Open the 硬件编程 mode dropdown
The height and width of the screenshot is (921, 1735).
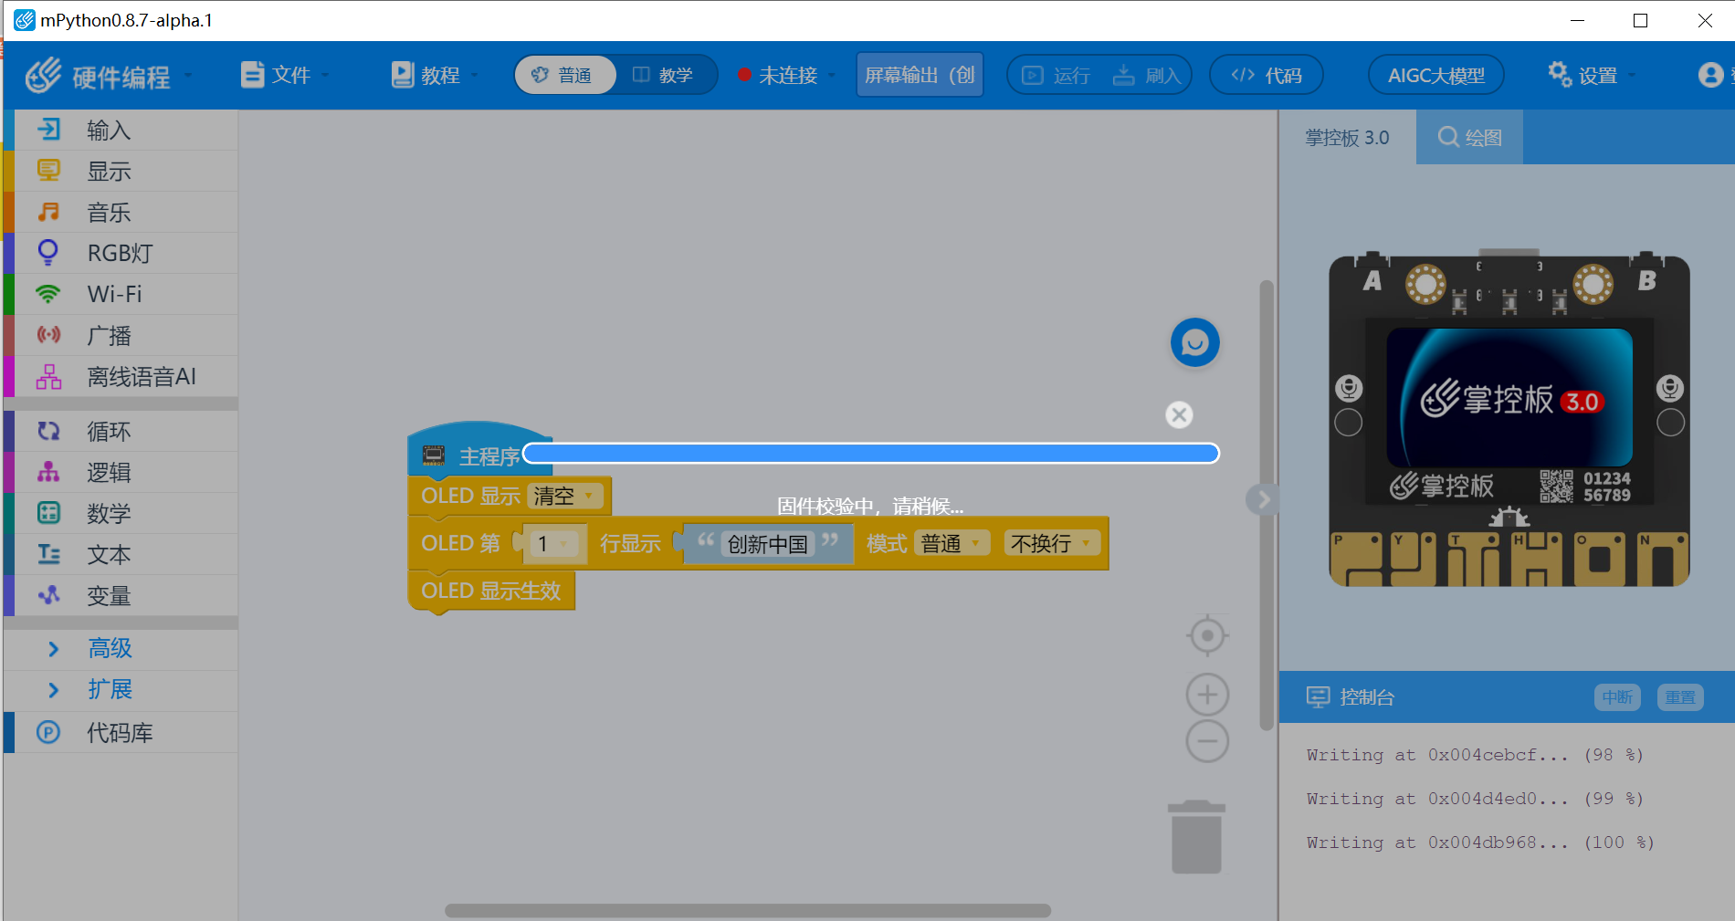tap(188, 75)
